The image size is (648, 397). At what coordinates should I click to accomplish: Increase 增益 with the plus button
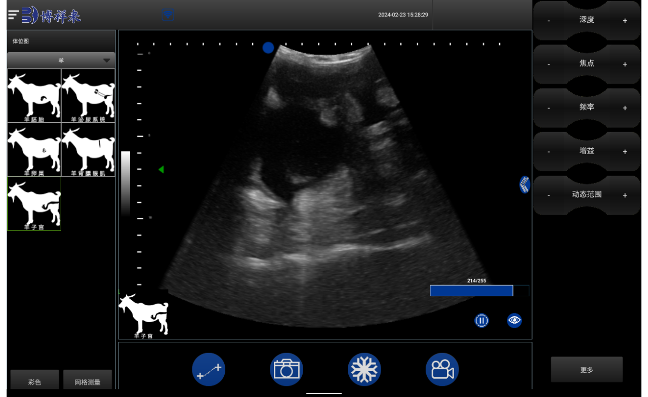pyautogui.click(x=625, y=151)
